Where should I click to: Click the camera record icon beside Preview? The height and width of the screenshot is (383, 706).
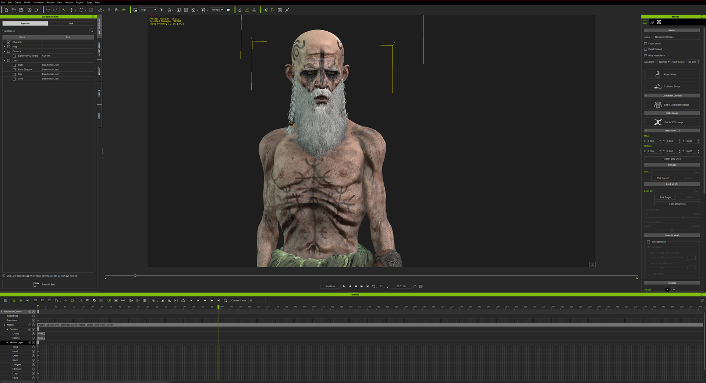(228, 10)
